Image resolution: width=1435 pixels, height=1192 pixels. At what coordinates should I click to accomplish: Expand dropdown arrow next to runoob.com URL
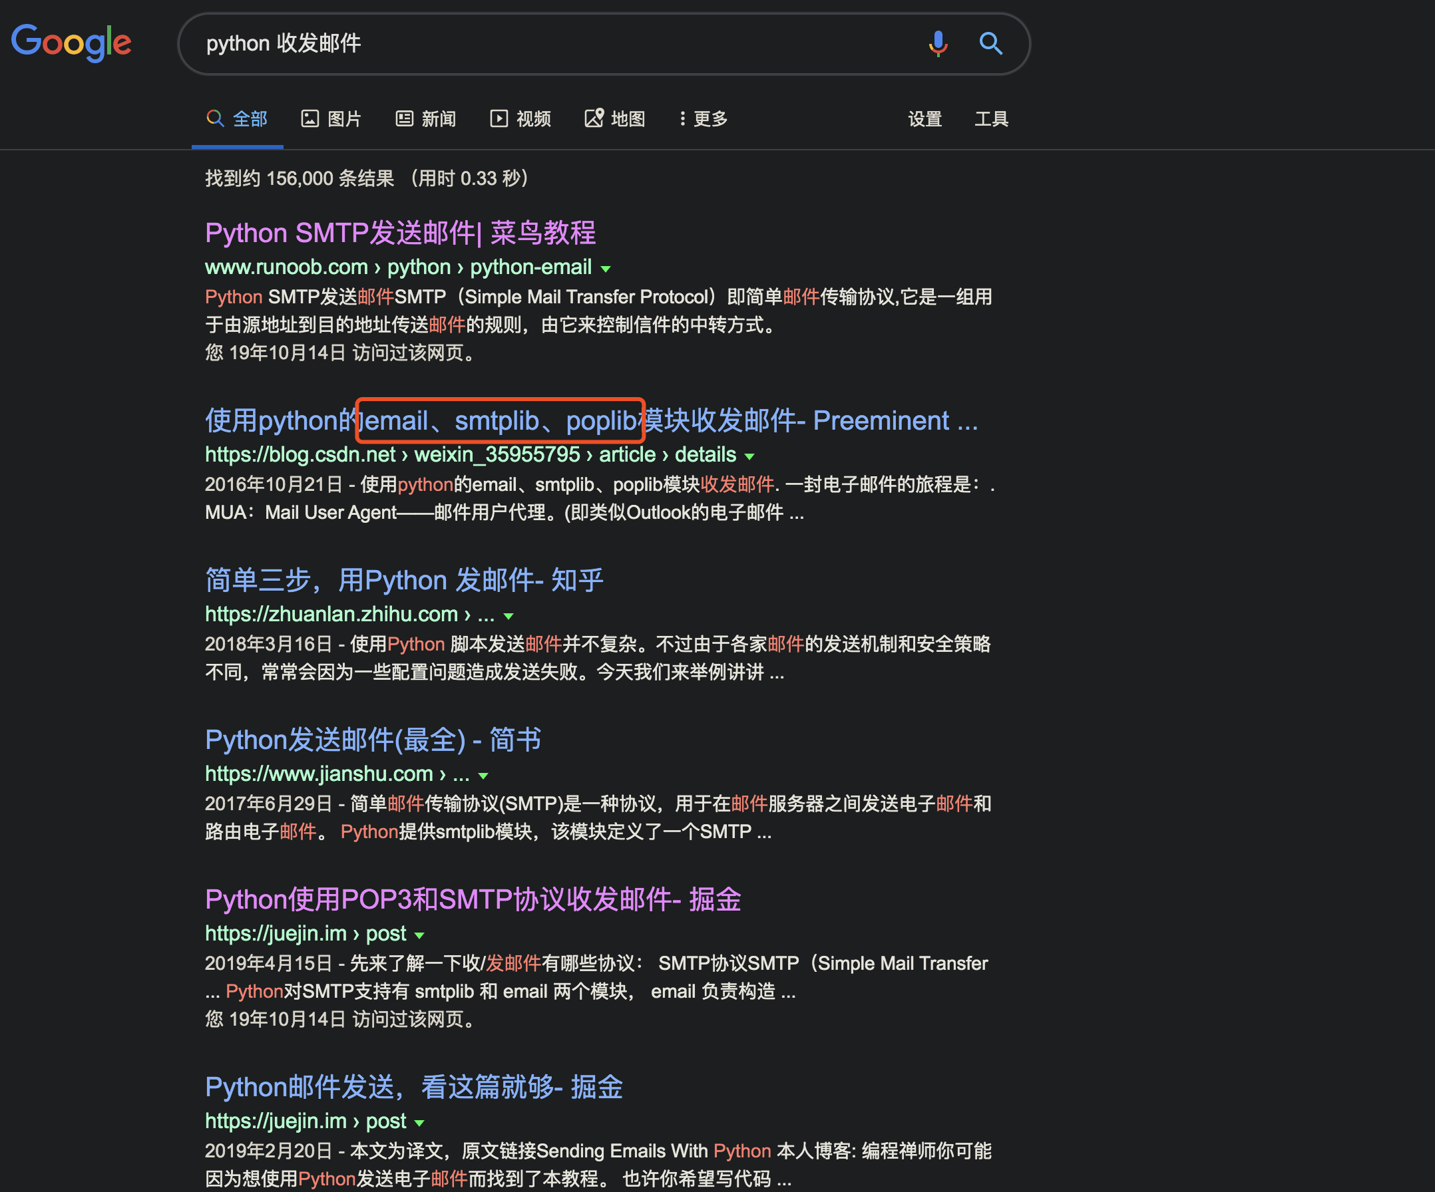click(x=606, y=269)
